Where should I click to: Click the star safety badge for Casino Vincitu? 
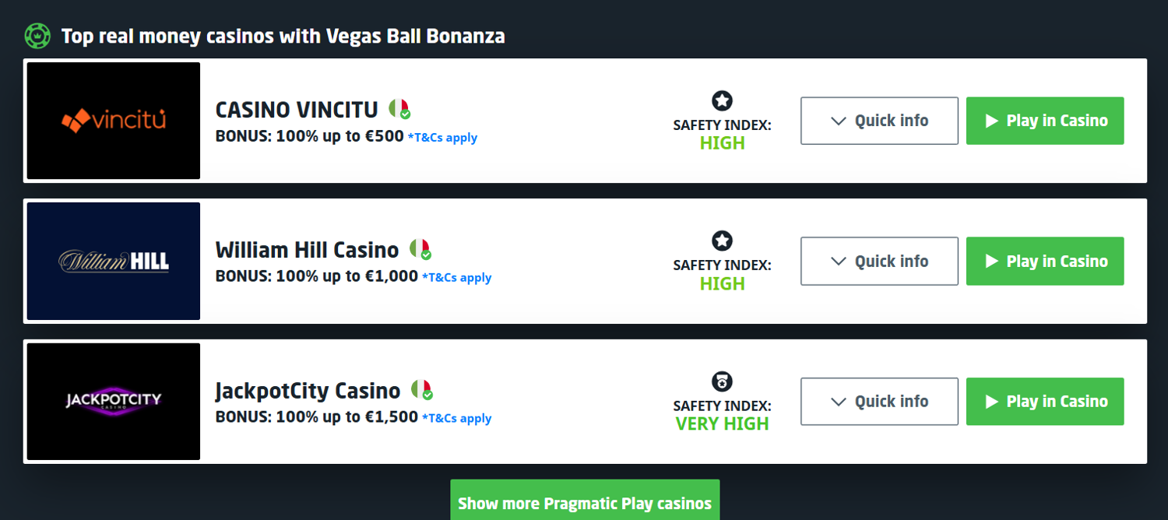pyautogui.click(x=722, y=100)
